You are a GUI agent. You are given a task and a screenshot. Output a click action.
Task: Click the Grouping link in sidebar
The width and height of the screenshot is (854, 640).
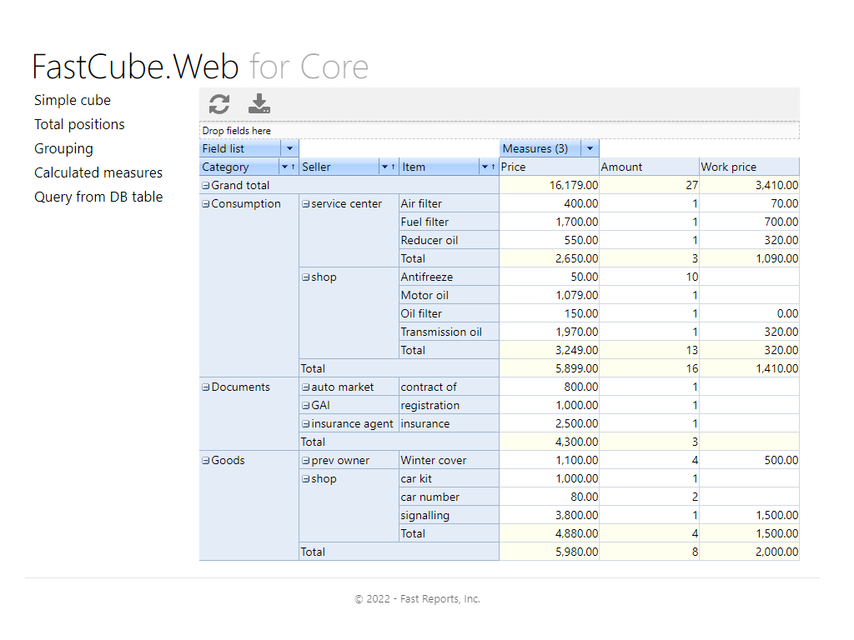[63, 148]
